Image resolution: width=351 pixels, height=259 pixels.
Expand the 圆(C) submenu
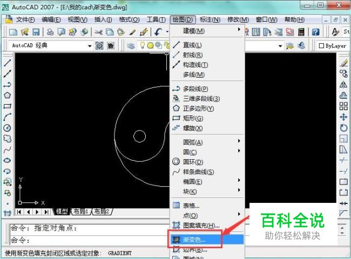[x=207, y=152]
